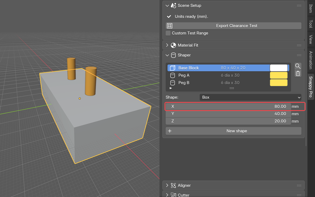Click the Z dimension field showing 20.00

pyautogui.click(x=228, y=121)
